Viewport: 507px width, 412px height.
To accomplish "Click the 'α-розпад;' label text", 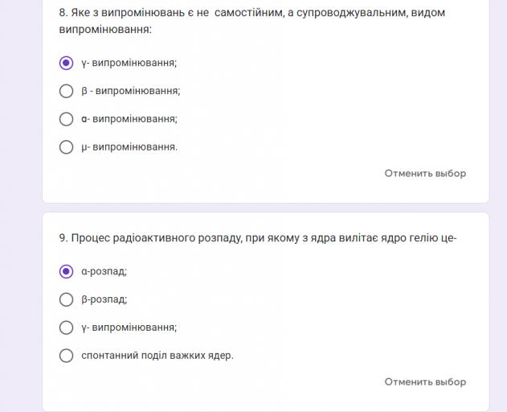I will coord(104,271).
